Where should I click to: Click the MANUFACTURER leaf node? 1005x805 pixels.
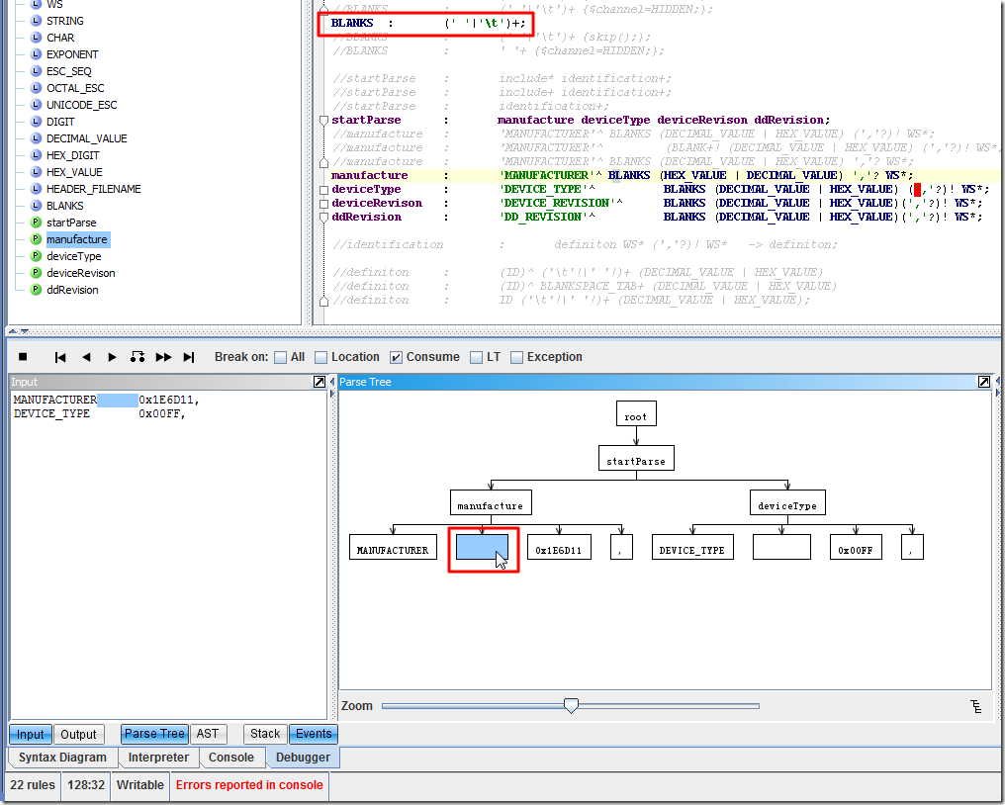(x=393, y=547)
